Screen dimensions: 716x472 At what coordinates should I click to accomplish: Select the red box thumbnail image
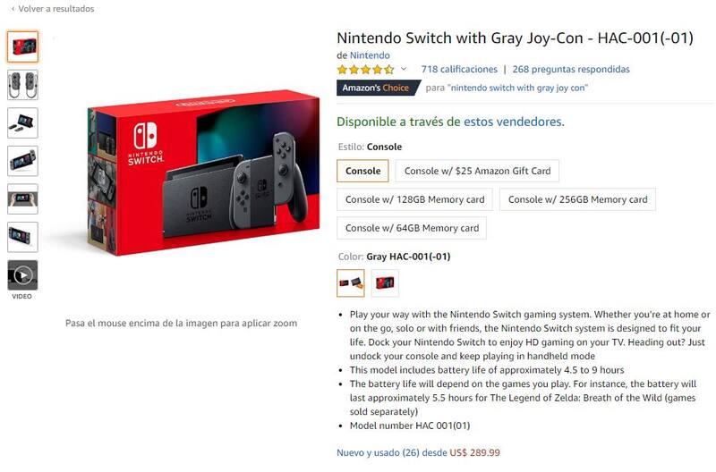pyautogui.click(x=22, y=46)
